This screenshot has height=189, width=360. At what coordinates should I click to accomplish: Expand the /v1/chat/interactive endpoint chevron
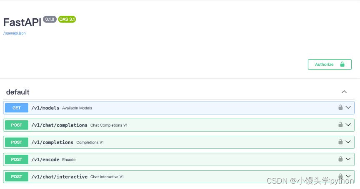coord(348,176)
